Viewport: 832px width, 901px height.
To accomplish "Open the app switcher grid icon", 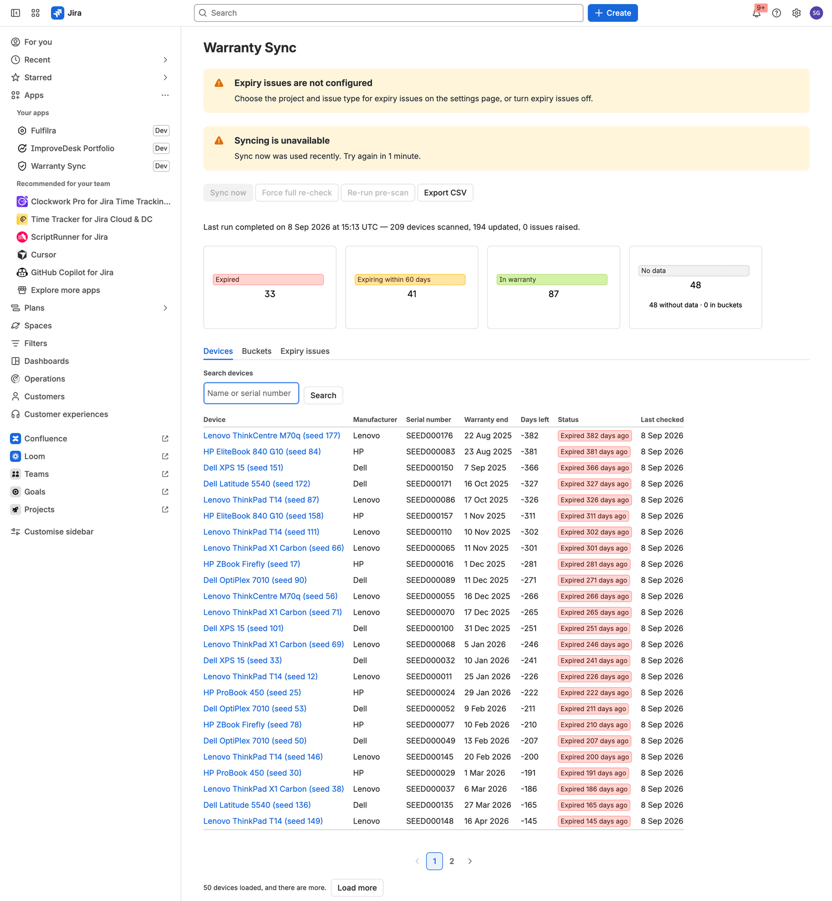I will click(35, 13).
